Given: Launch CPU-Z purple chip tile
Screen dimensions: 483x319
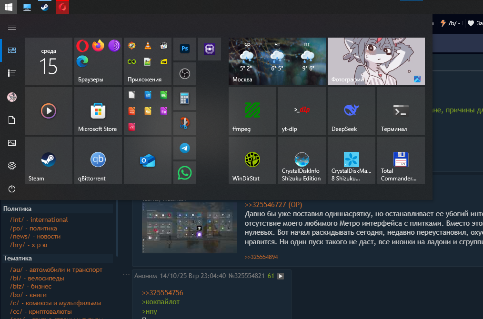Looking at the screenshot, I should tap(210, 49).
